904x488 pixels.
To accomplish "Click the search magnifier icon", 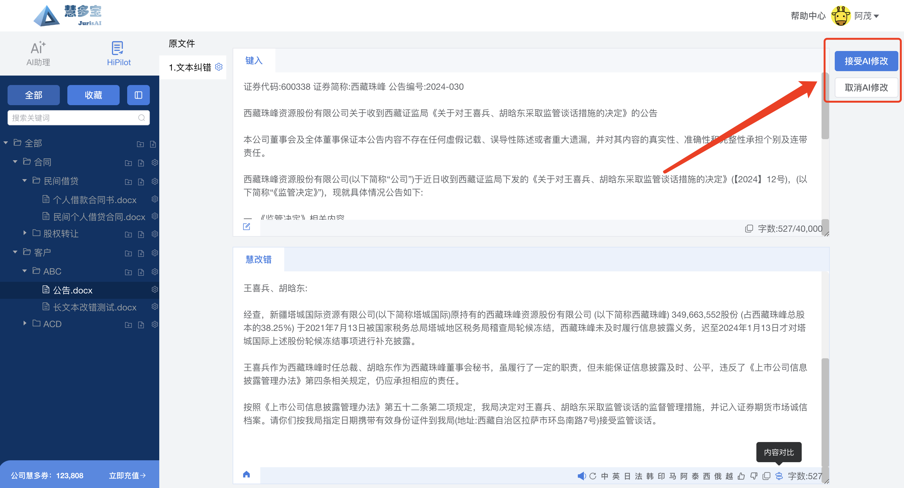I will point(141,118).
